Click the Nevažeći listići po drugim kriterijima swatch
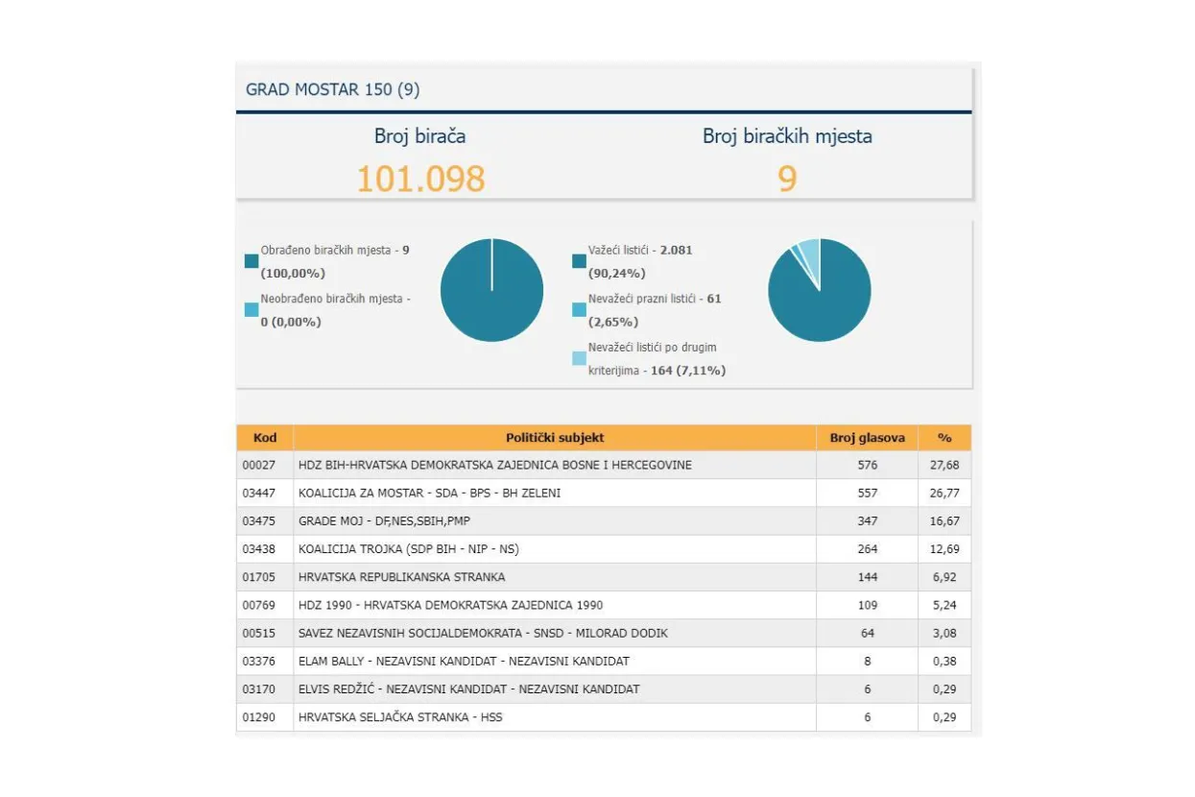The image size is (1195, 797). coord(579,359)
